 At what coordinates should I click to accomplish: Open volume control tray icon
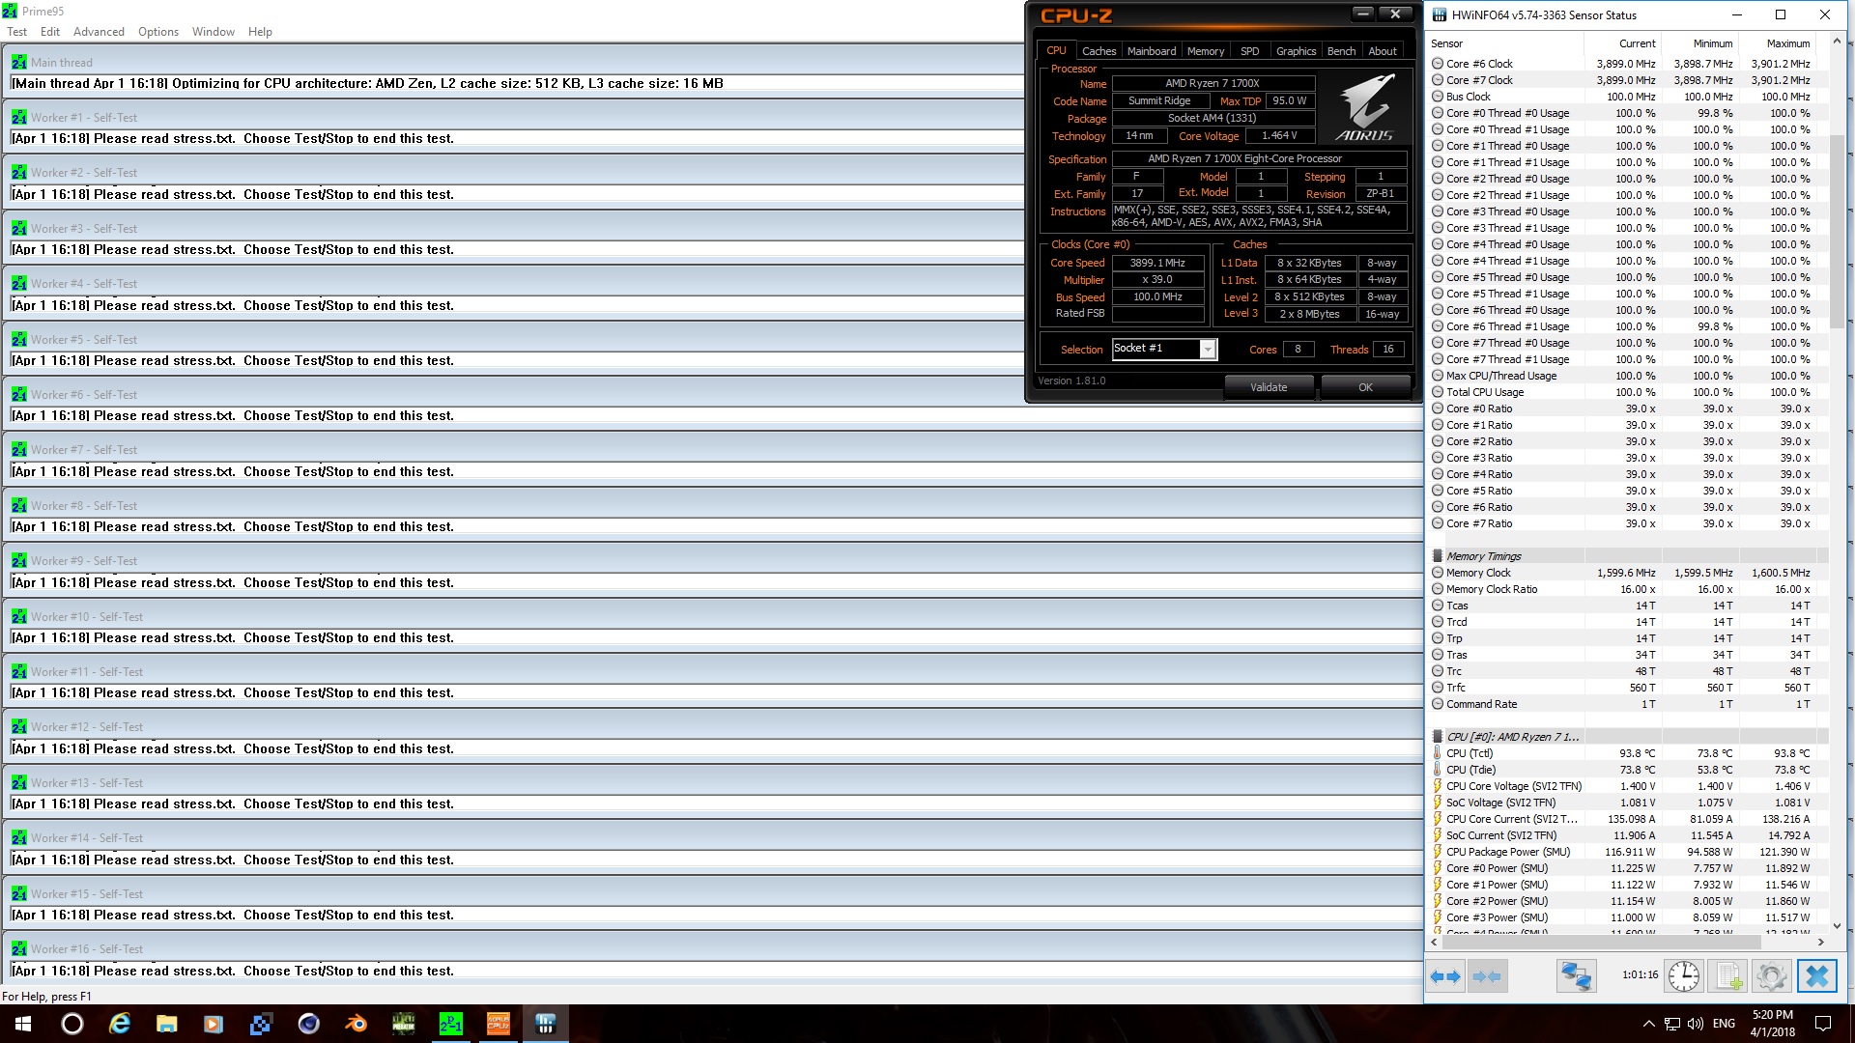(x=1696, y=1024)
